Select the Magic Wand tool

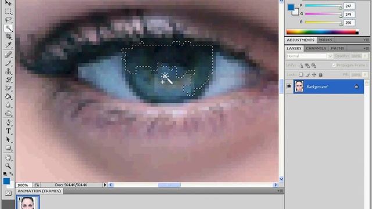click(x=8, y=28)
